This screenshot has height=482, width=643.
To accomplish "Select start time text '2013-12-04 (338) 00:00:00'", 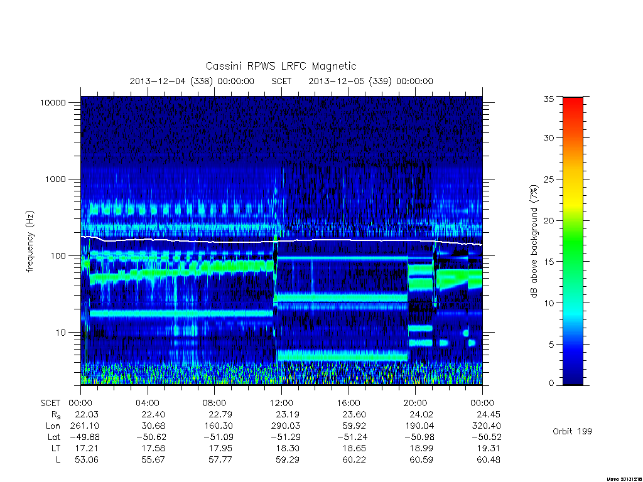I will click(192, 81).
